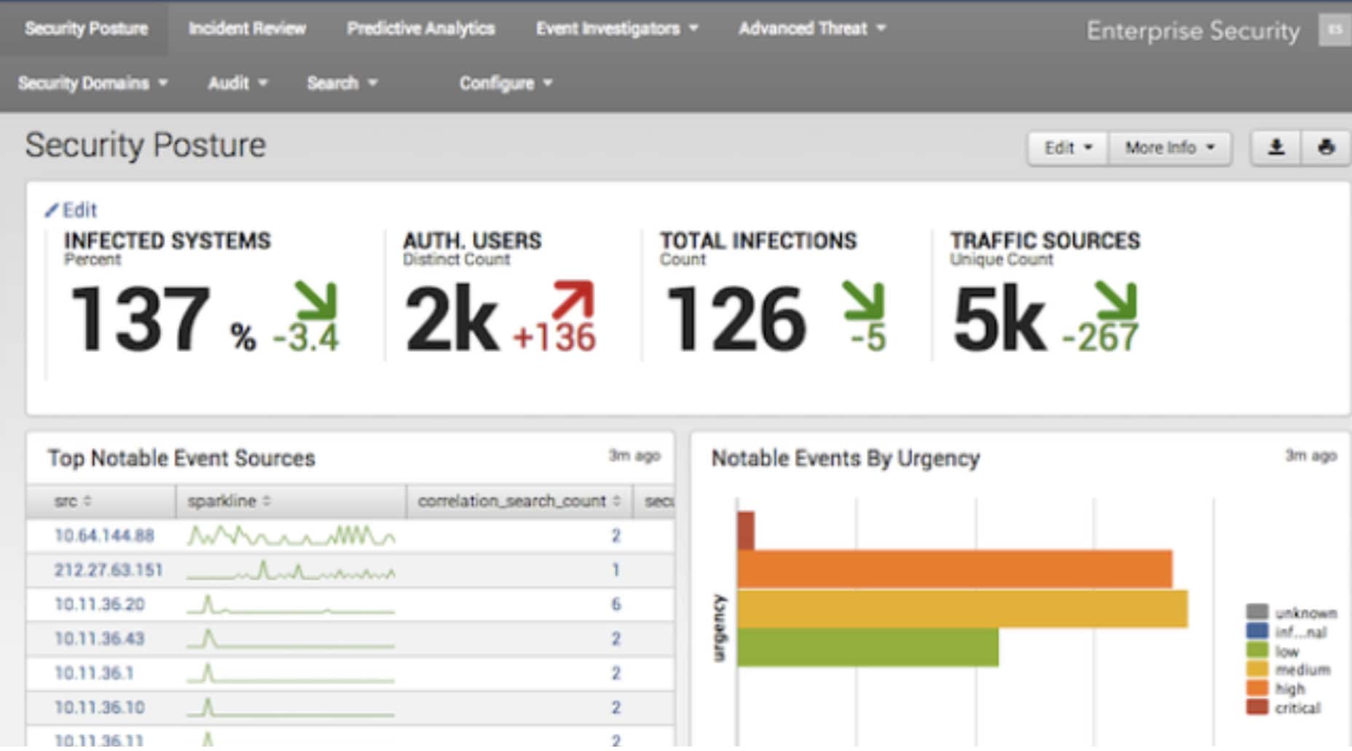Sort by the src column

click(73, 501)
